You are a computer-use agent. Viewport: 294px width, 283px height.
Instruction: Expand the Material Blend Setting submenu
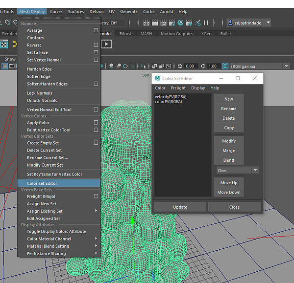(96, 246)
